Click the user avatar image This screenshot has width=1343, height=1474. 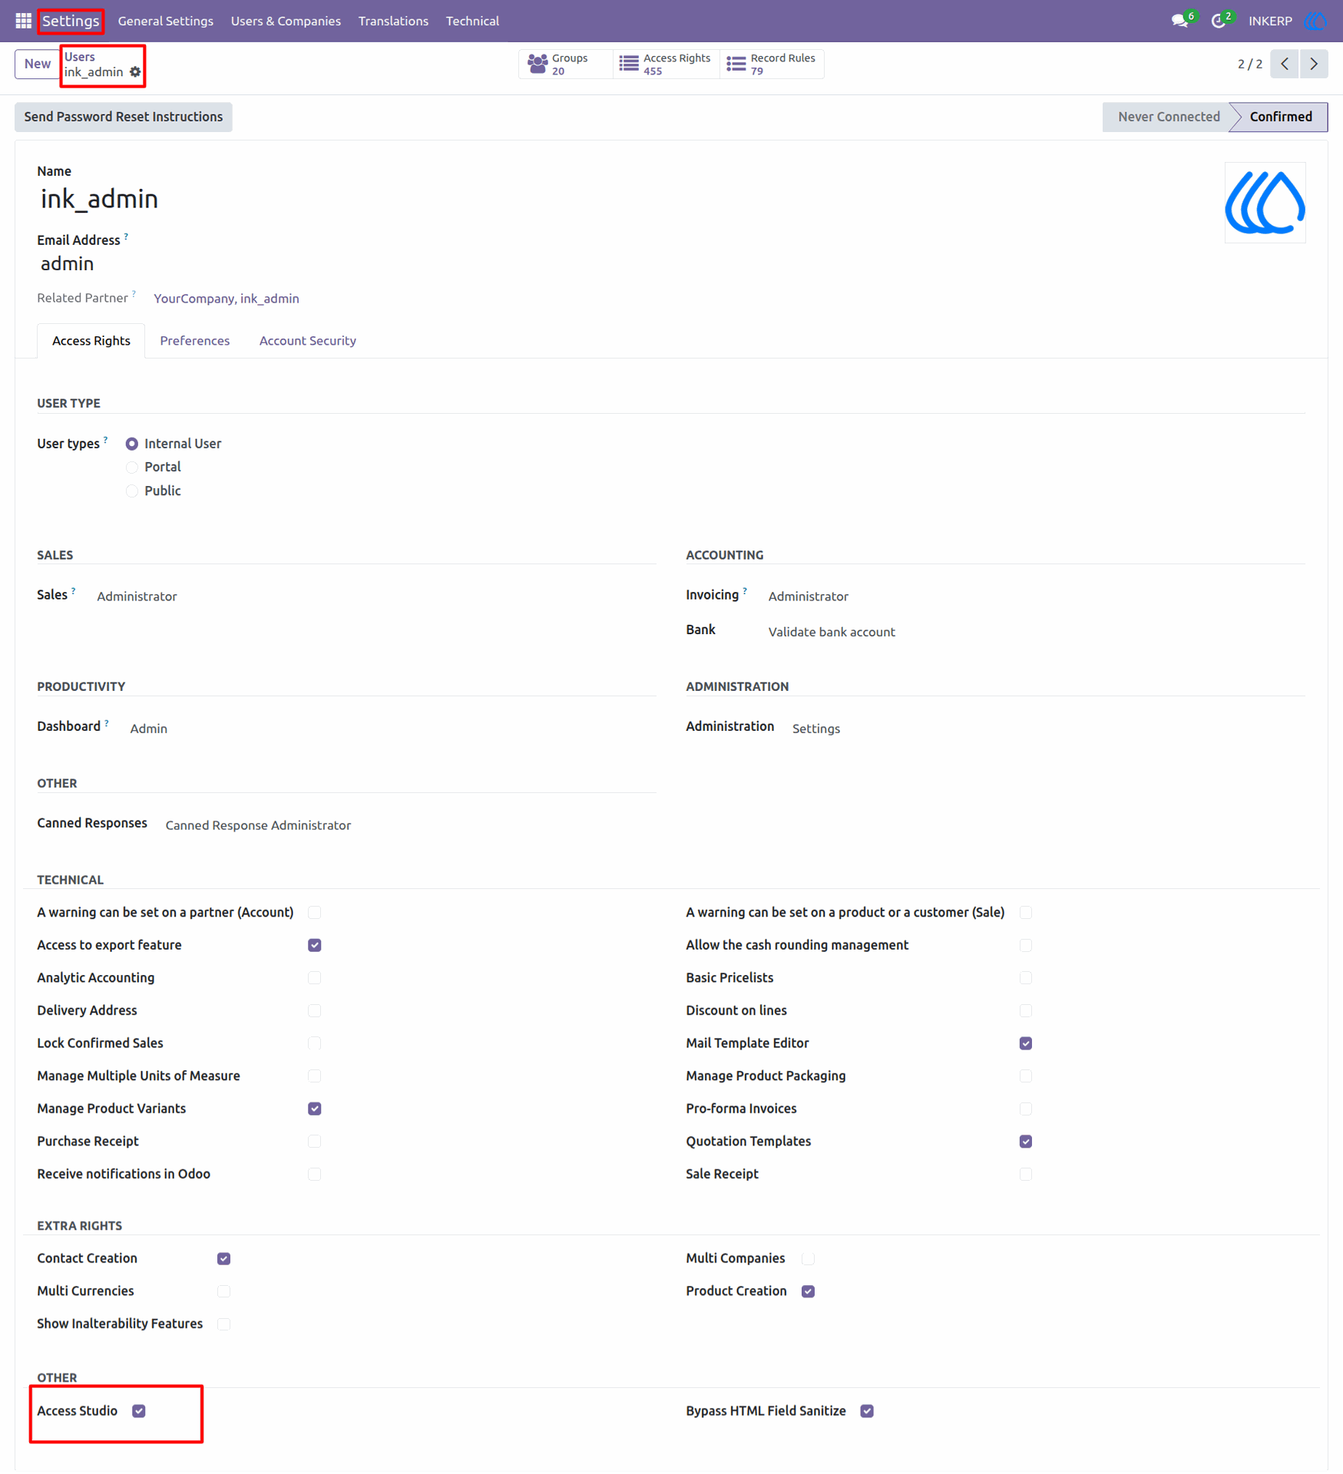coord(1265,203)
